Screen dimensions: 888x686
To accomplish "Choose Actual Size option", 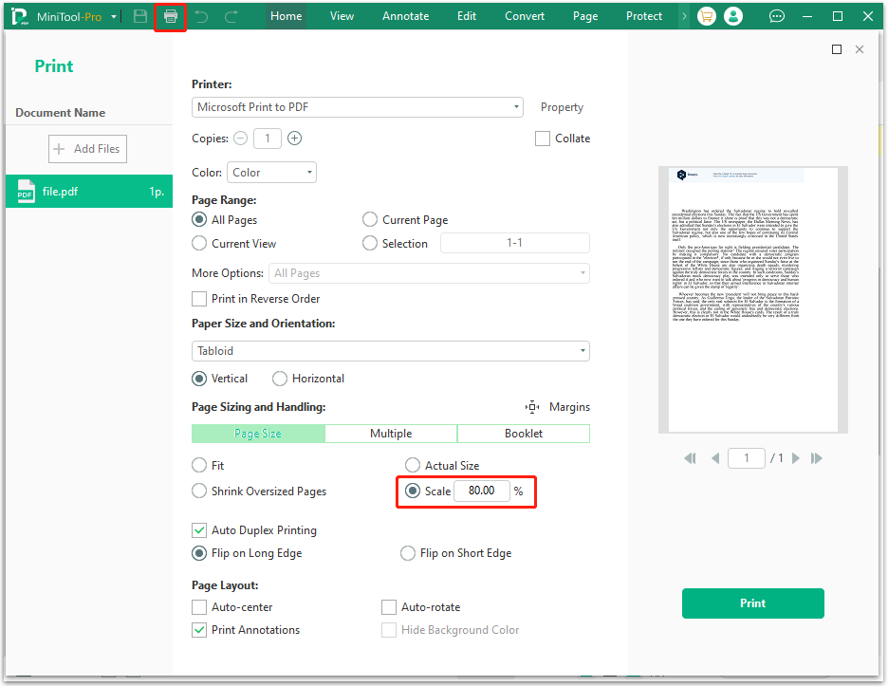I will tap(413, 465).
